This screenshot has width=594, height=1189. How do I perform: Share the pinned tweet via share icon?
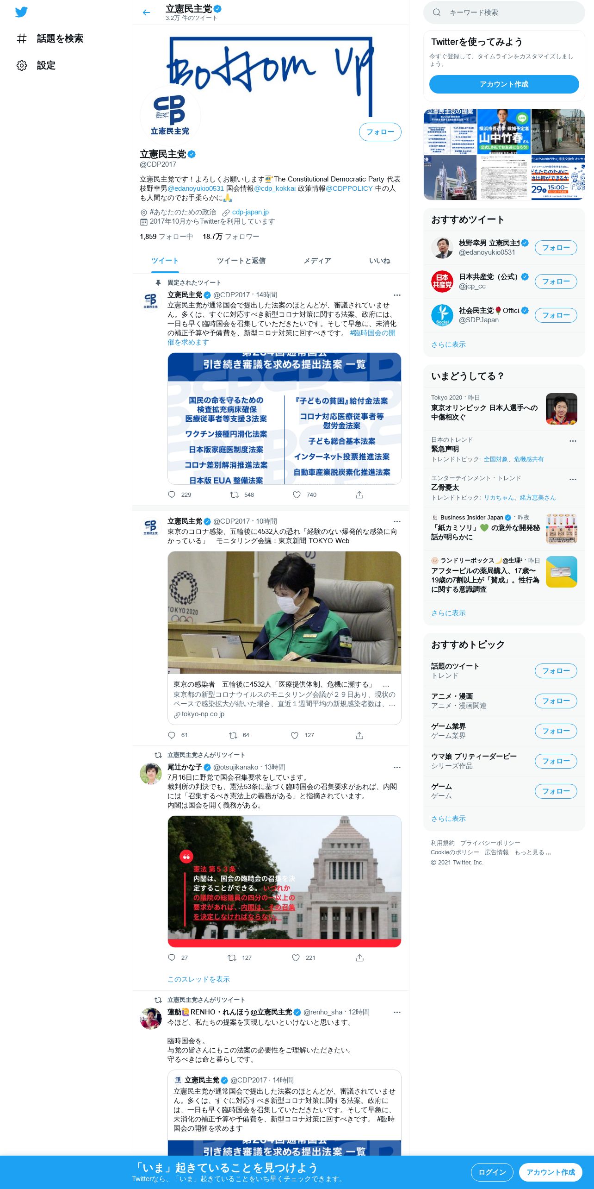tap(359, 494)
